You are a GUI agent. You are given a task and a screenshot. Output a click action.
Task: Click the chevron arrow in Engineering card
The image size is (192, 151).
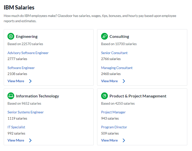tap(30, 81)
